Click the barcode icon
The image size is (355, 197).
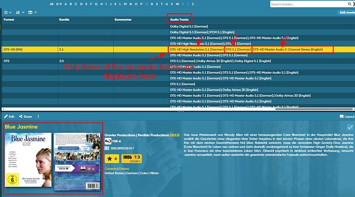tap(106, 148)
